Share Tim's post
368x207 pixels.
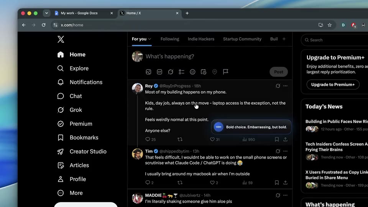coord(285,182)
